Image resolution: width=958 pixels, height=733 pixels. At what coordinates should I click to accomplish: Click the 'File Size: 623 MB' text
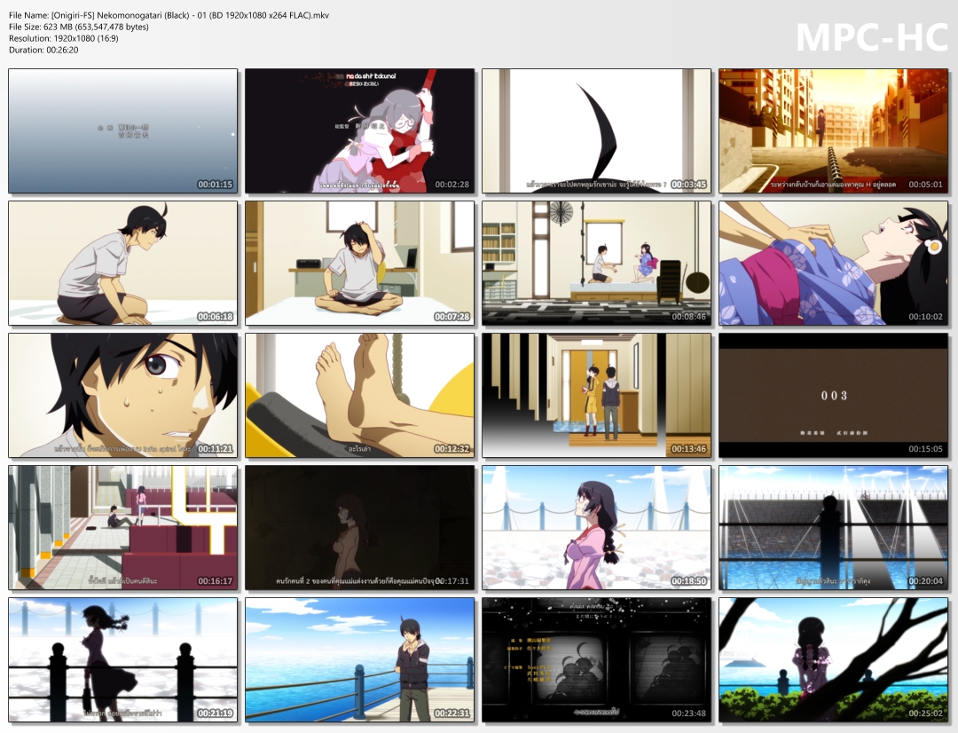tap(79, 27)
